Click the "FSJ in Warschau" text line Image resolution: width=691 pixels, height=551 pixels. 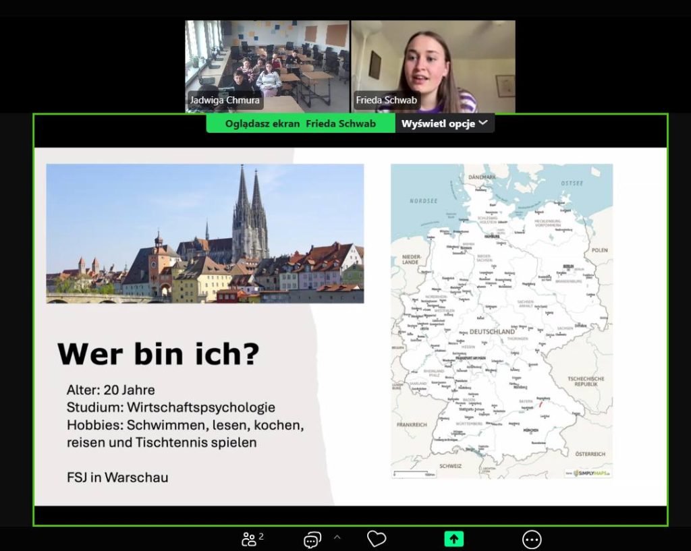tap(117, 477)
